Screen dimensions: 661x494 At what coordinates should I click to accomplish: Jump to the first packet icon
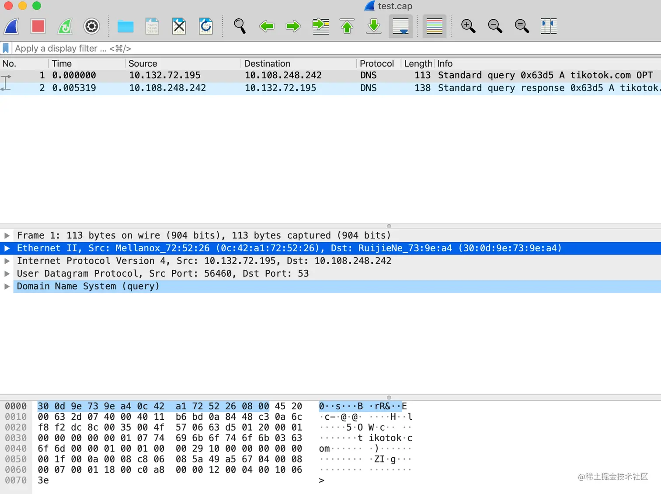[x=347, y=26]
